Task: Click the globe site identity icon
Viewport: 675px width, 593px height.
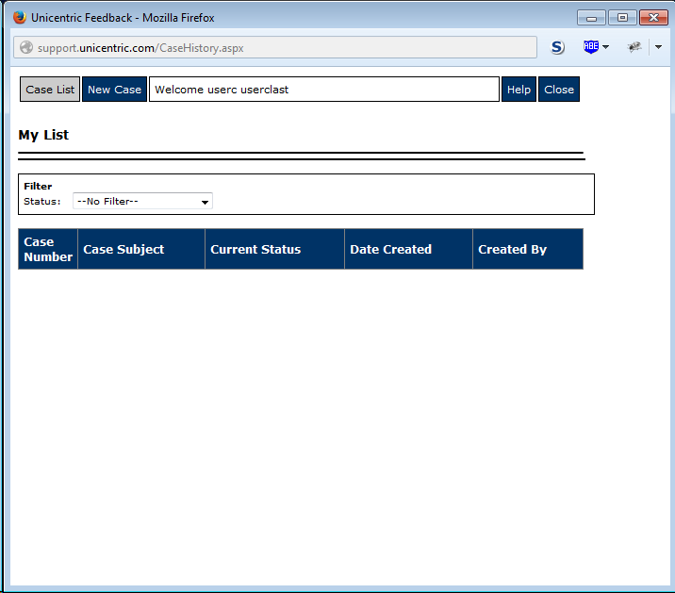Action: click(26, 47)
